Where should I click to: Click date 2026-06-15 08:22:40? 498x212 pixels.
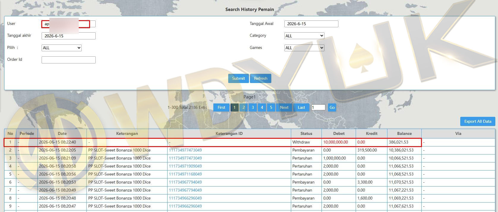pyautogui.click(x=57, y=142)
